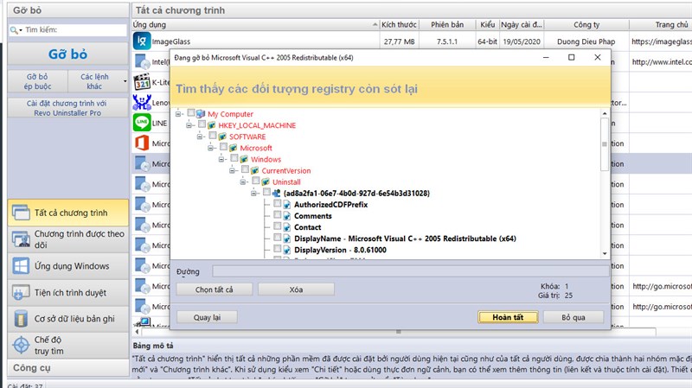This screenshot has height=388, width=692.
Task: Select Tất cả chương trình in sidebar
Action: click(68, 213)
